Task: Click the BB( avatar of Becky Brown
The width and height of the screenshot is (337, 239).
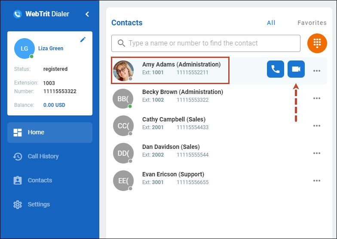Action: click(123, 99)
